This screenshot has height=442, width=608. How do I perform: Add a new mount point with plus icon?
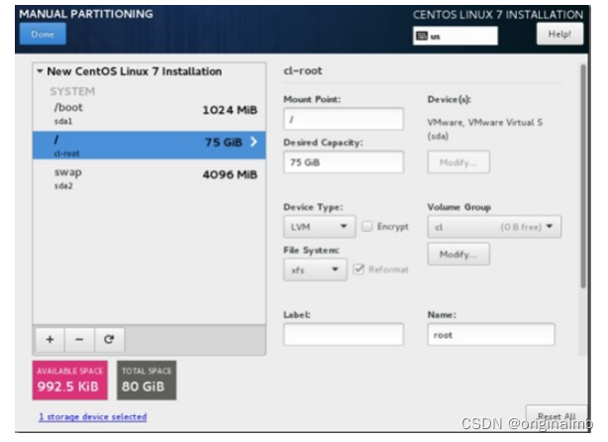coord(50,340)
